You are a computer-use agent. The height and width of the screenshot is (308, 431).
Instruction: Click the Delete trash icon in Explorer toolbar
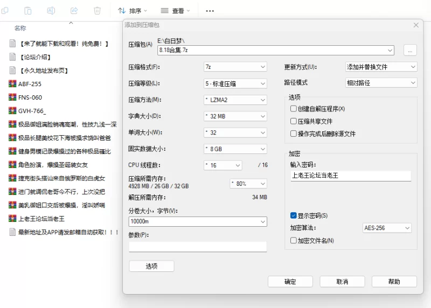pos(97,11)
